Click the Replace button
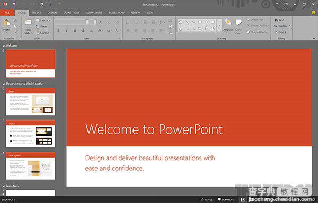The image size is (318, 203). (282, 26)
